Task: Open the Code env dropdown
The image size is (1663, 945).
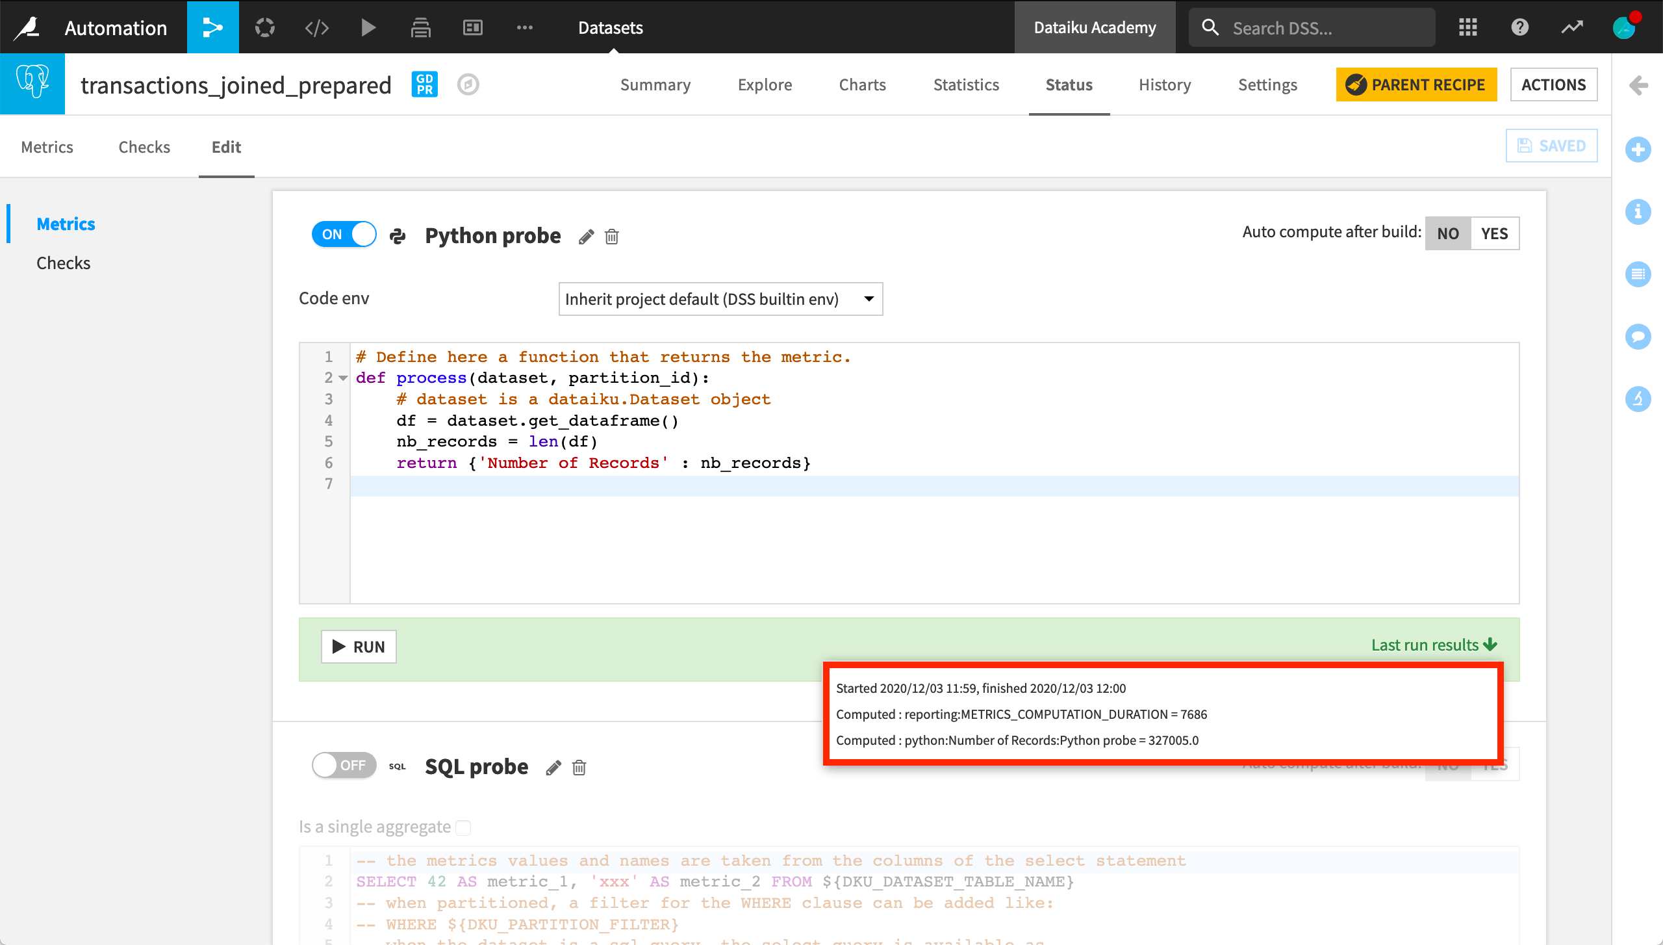Action: coord(720,299)
